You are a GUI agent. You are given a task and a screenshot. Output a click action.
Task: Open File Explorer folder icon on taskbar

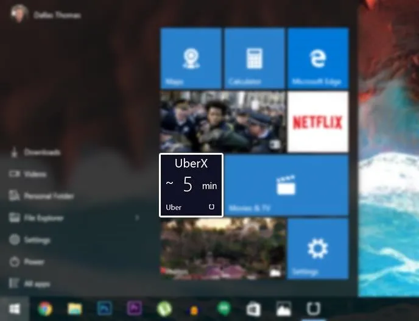coord(75,309)
